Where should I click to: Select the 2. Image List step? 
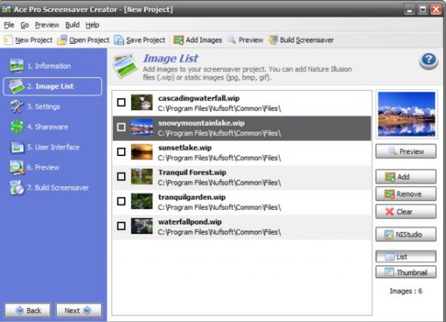[53, 86]
